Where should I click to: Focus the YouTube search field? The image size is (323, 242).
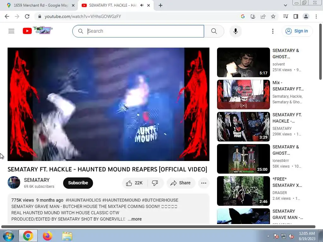click(x=138, y=31)
